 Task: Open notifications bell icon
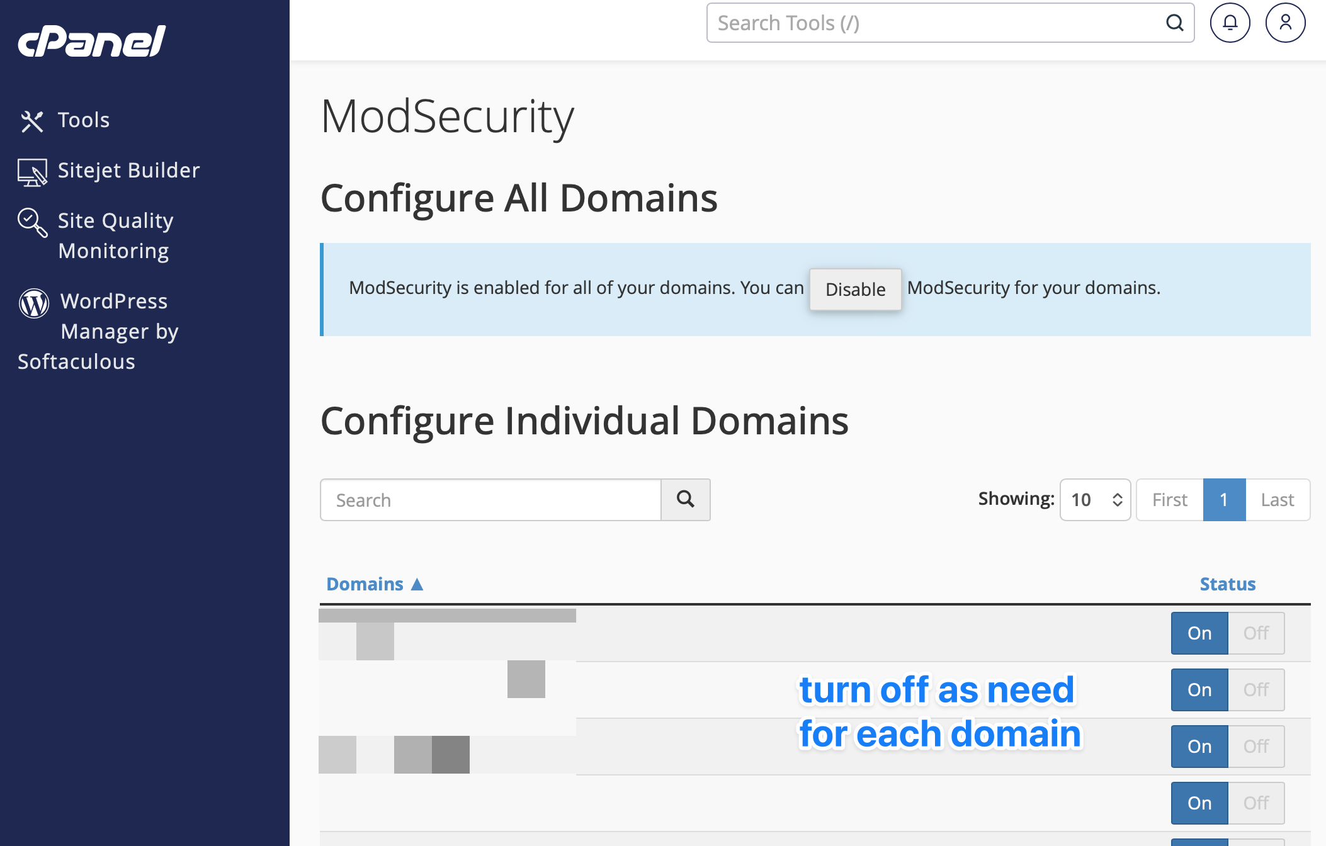(1230, 23)
